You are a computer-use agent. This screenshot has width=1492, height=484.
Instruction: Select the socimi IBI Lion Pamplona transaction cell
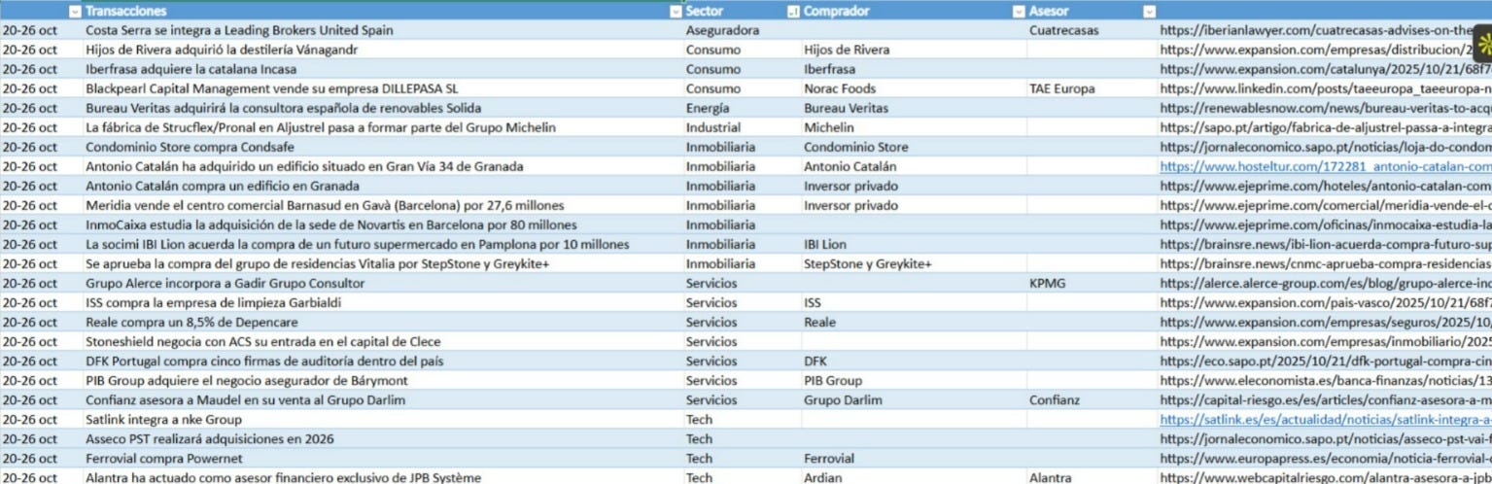(383, 244)
